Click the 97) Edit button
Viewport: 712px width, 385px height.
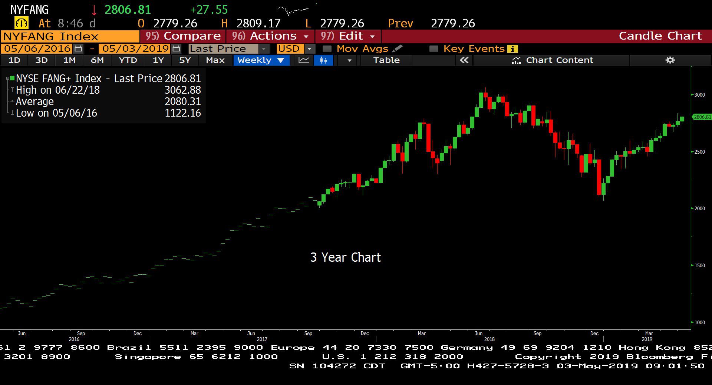pyautogui.click(x=348, y=36)
